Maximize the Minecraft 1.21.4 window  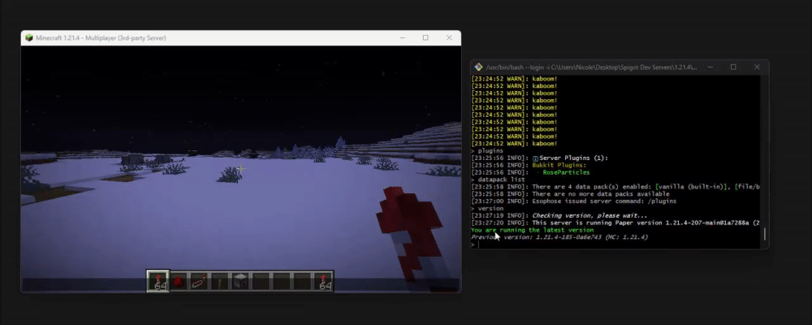pos(425,38)
